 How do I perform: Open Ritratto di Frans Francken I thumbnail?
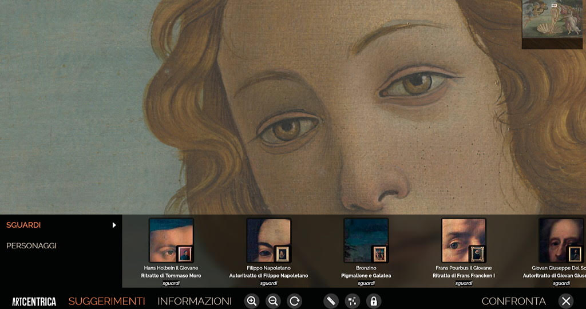tap(464, 240)
